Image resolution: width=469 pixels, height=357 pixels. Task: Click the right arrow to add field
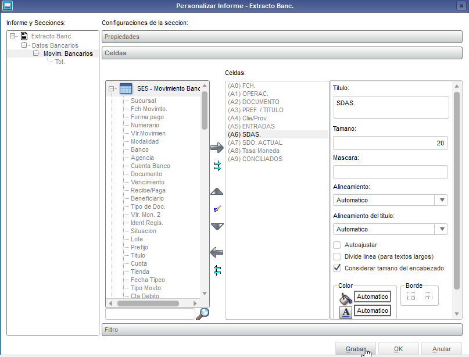pyautogui.click(x=217, y=148)
